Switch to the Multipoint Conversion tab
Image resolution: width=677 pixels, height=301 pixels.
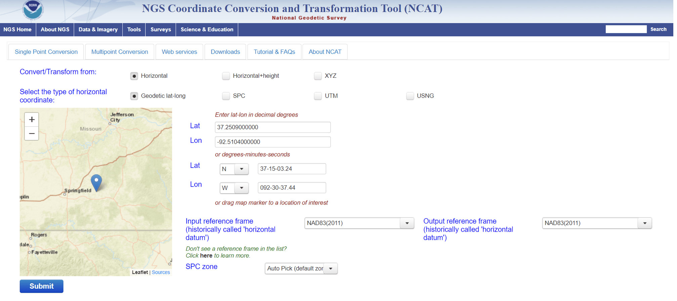click(120, 52)
